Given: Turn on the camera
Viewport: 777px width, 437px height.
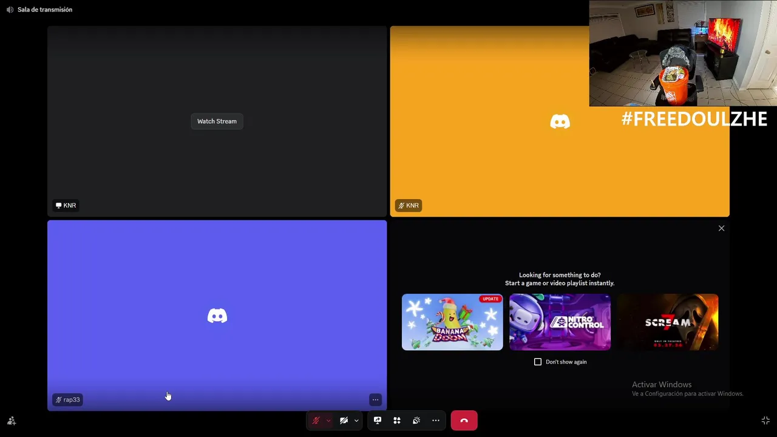Looking at the screenshot, I should (344, 421).
